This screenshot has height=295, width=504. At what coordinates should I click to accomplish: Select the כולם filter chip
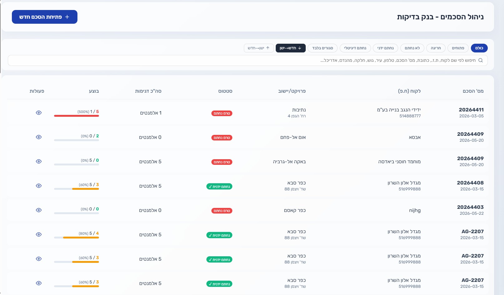coord(479,48)
